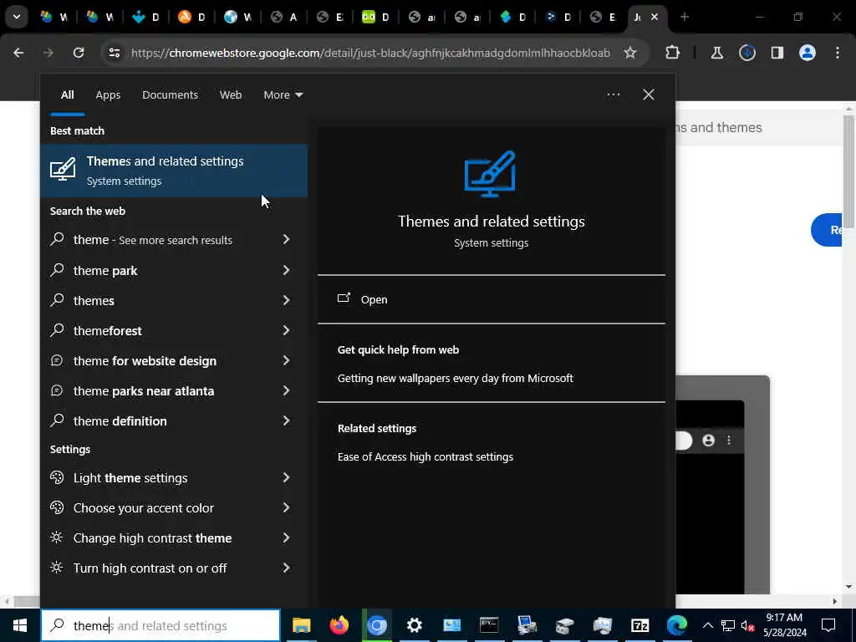Open Change high contrast theme result
Viewport: 856px width, 642px height.
coord(174,538)
